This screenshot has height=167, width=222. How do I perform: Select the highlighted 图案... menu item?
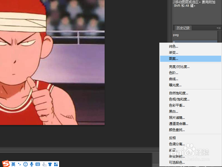191,59
